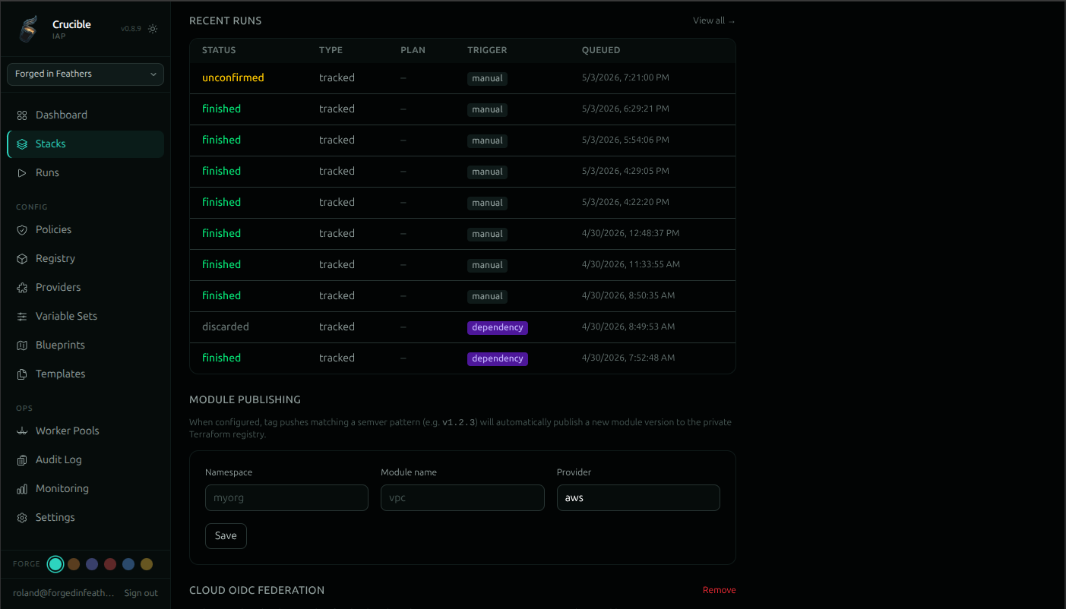Open View all recent runs link
1066x609 pixels.
[714, 21]
